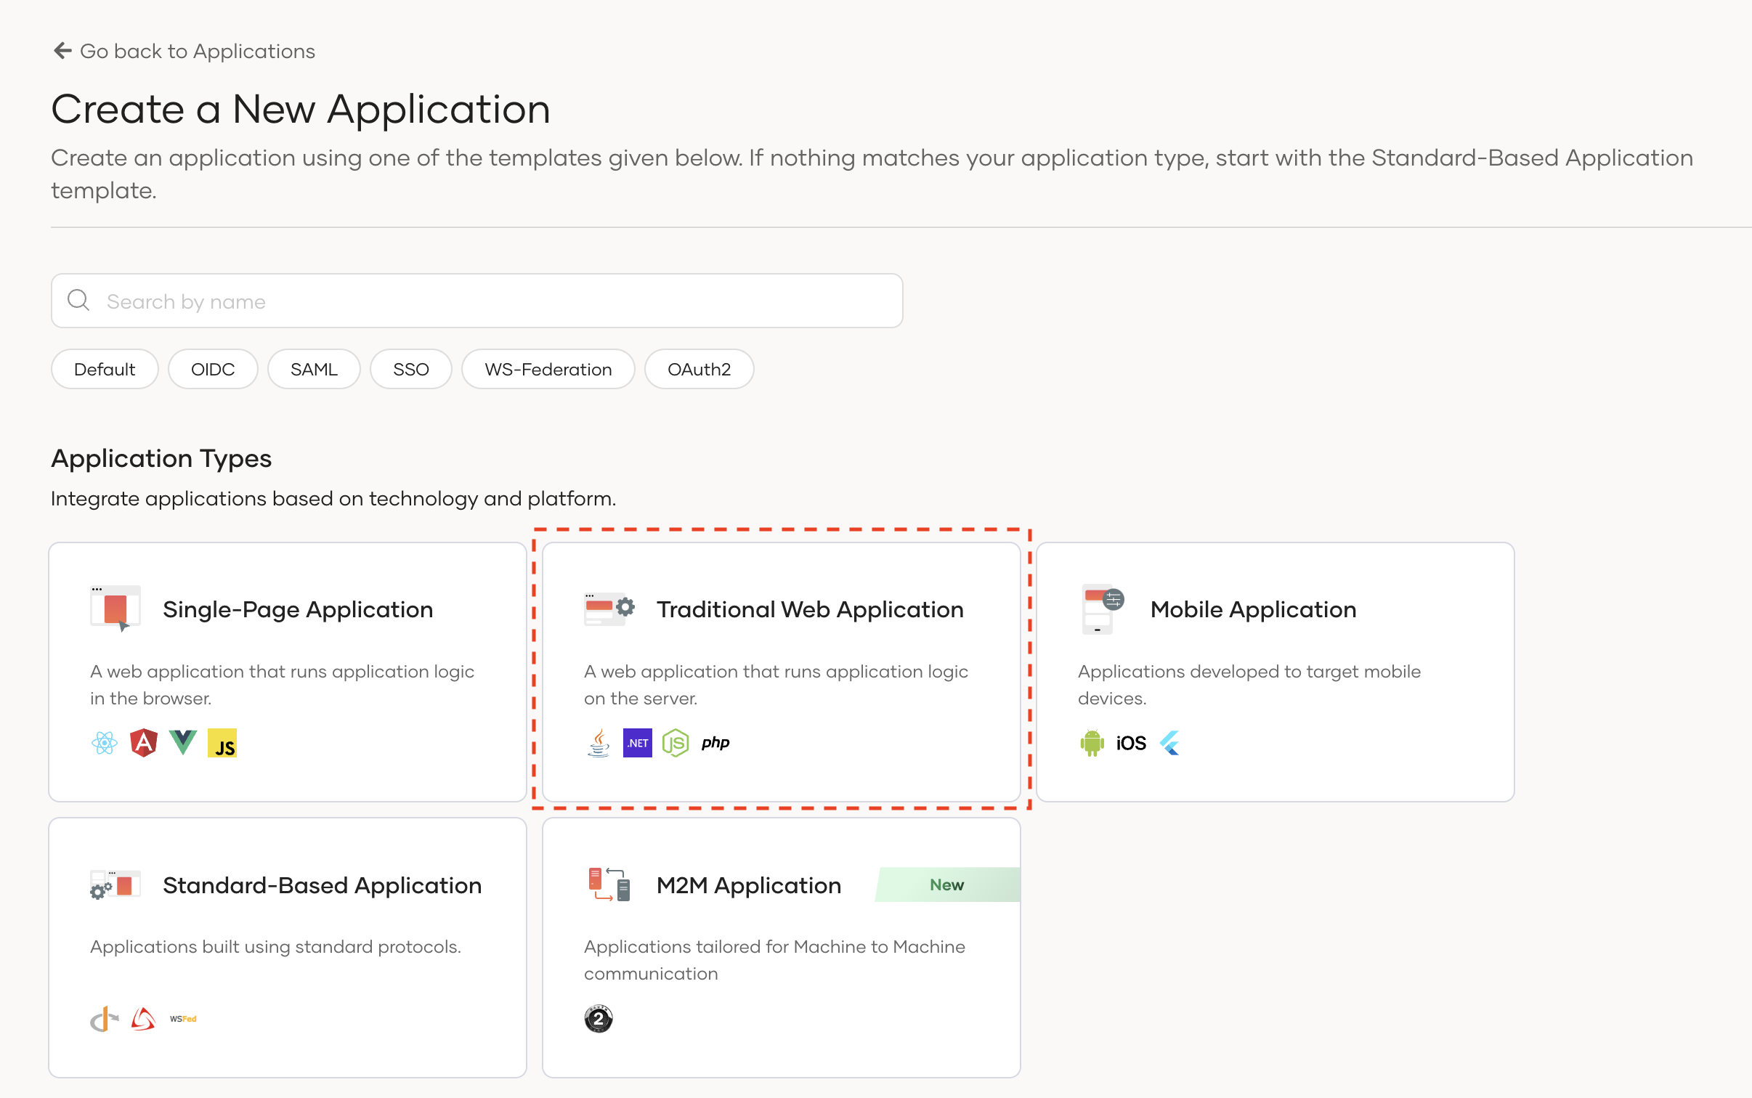The height and width of the screenshot is (1098, 1752).
Task: Click the back arrow icon
Action: pyautogui.click(x=62, y=51)
